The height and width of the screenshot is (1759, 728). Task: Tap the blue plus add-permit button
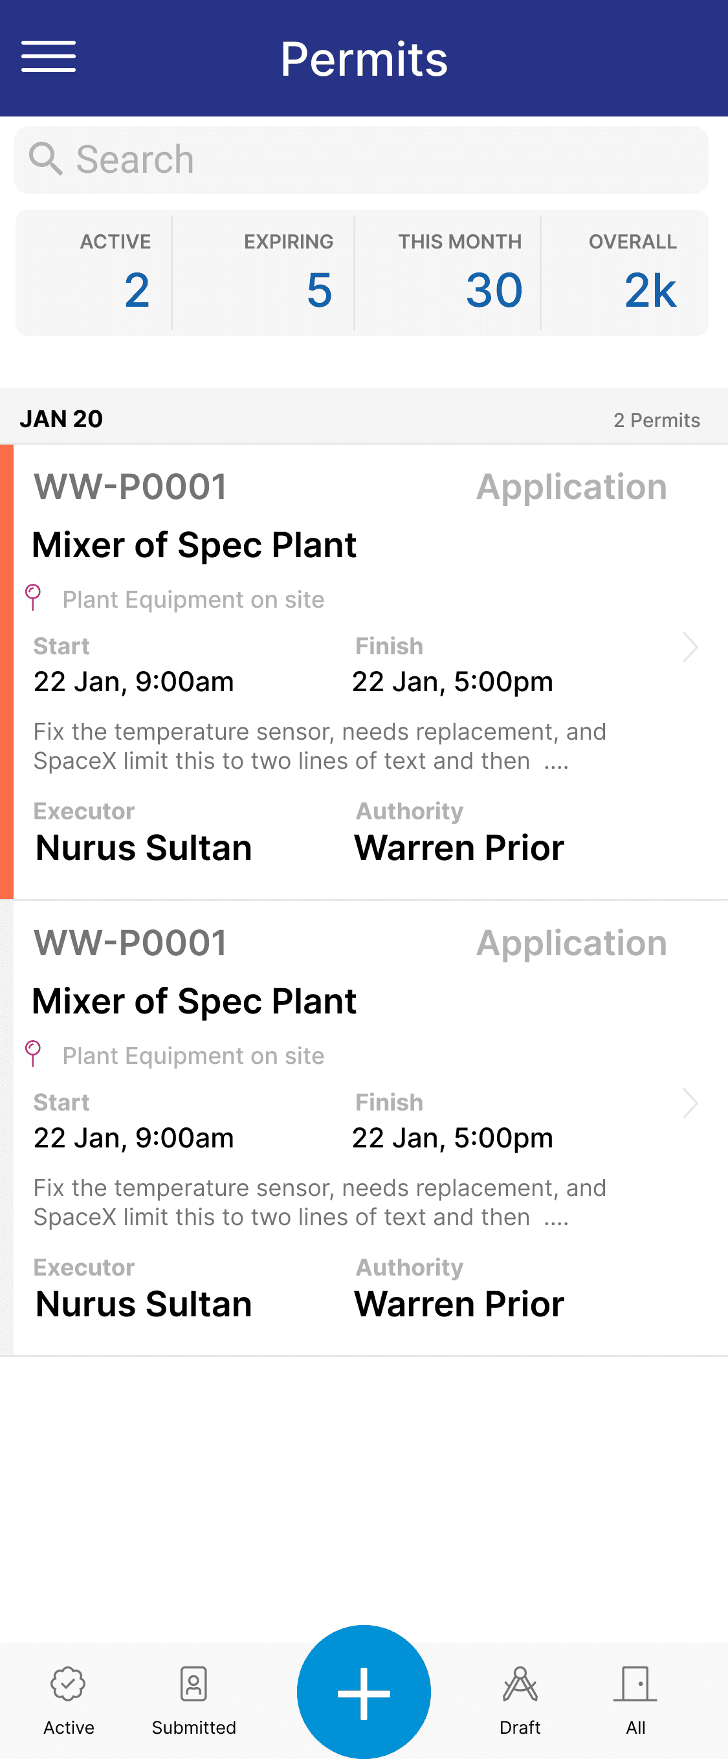coord(364,1692)
